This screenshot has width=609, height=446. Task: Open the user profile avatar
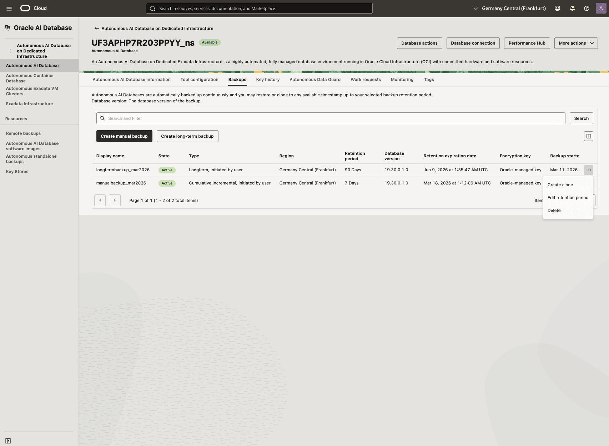(601, 8)
